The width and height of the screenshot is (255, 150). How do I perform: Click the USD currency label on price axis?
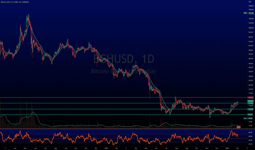[x=250, y=2]
